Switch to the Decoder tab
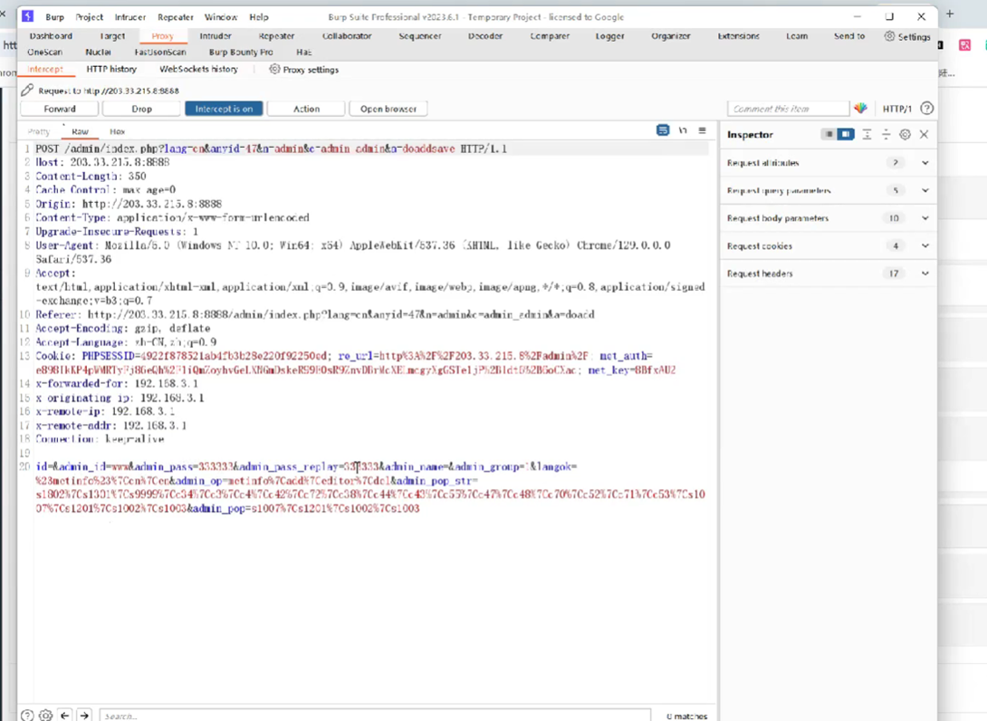This screenshot has width=987, height=721. pyautogui.click(x=485, y=36)
